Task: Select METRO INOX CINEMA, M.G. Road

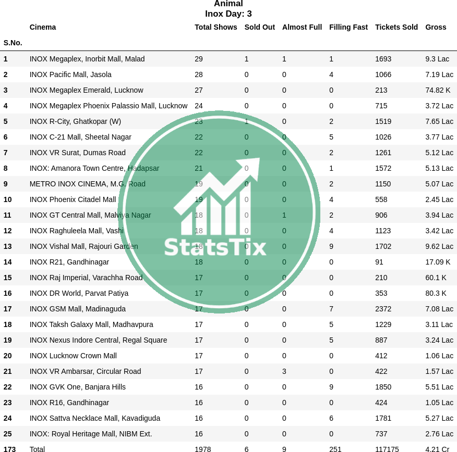Action: point(88,184)
